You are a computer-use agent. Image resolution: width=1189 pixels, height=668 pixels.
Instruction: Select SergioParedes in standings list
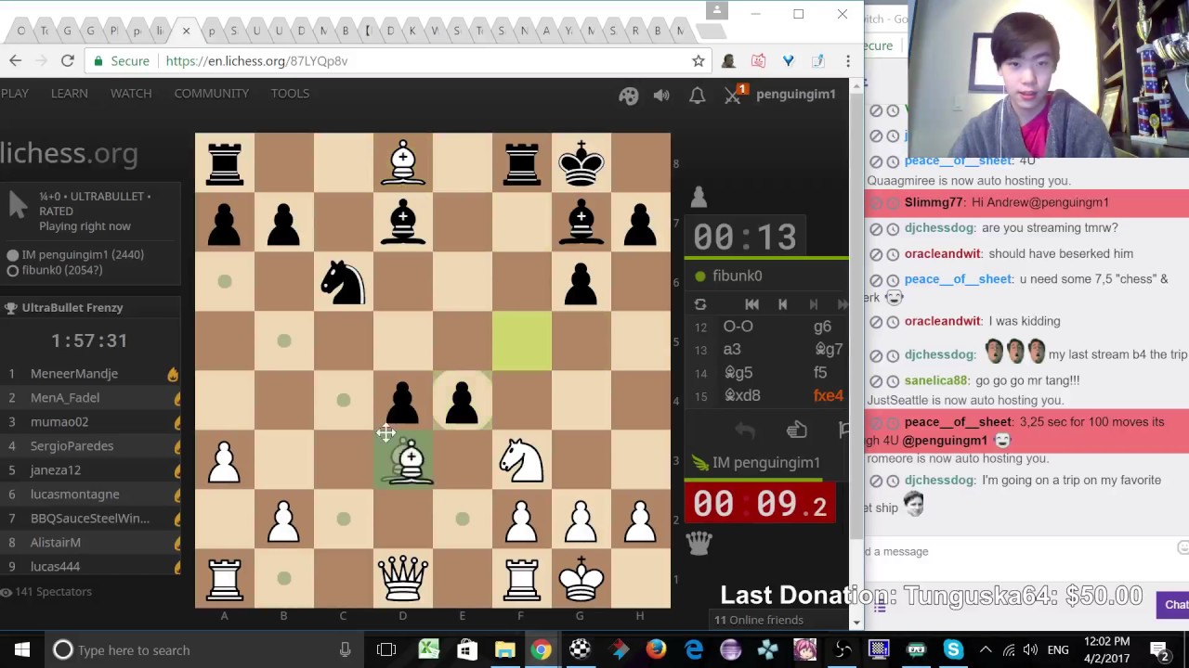coord(72,445)
